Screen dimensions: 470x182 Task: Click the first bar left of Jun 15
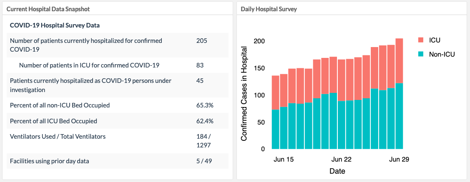click(275, 112)
